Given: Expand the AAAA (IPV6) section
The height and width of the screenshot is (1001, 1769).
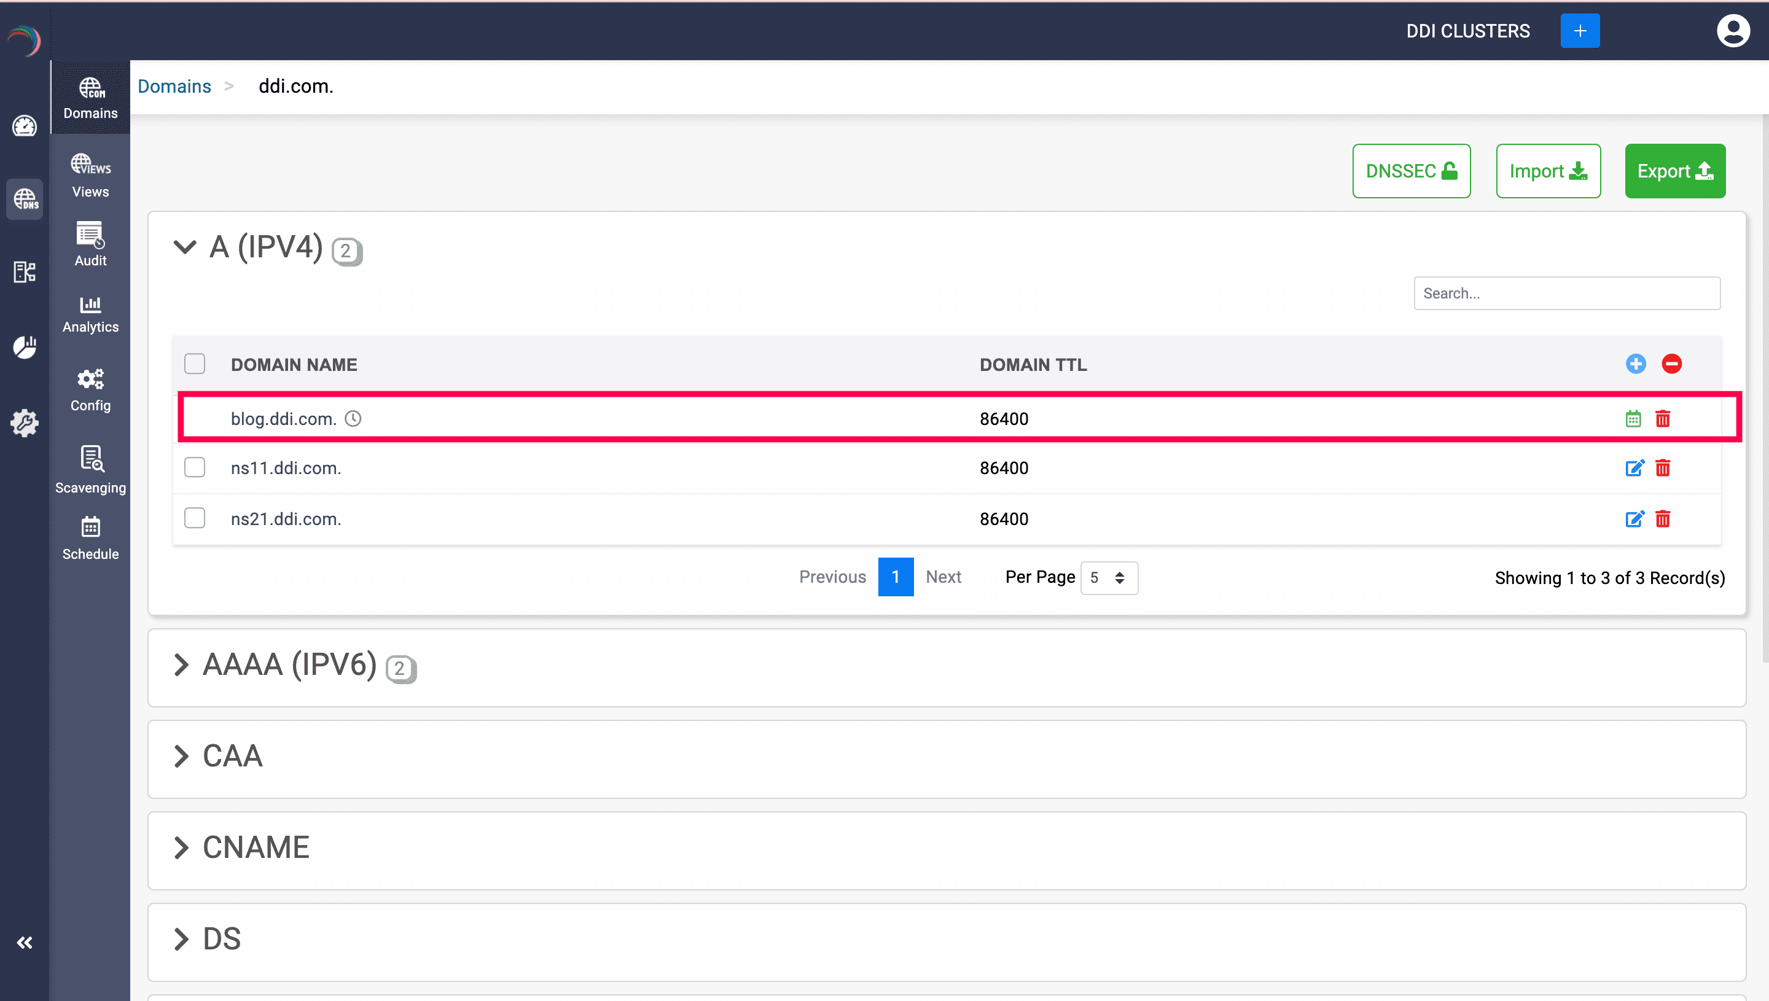Looking at the screenshot, I should [x=181, y=665].
